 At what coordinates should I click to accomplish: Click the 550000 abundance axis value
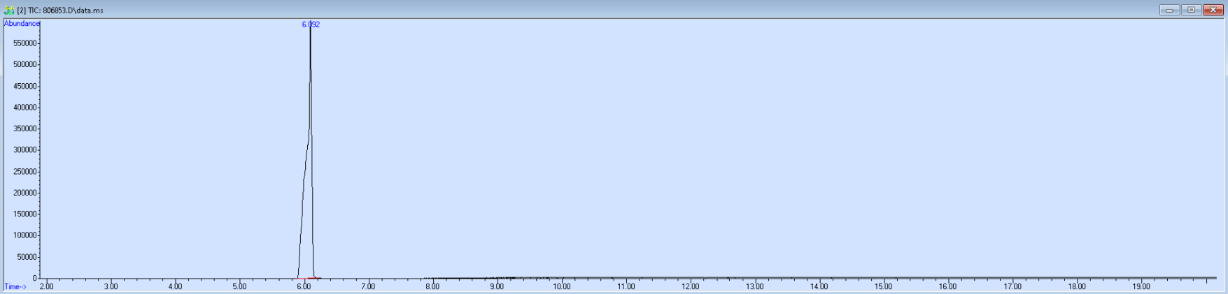pos(24,43)
